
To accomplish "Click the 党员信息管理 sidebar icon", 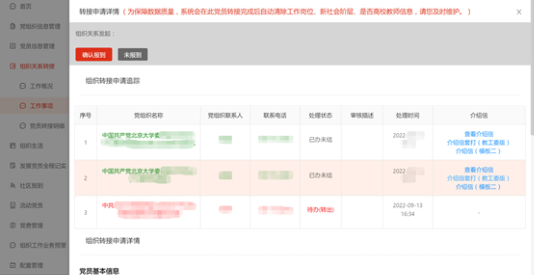I will [13, 46].
